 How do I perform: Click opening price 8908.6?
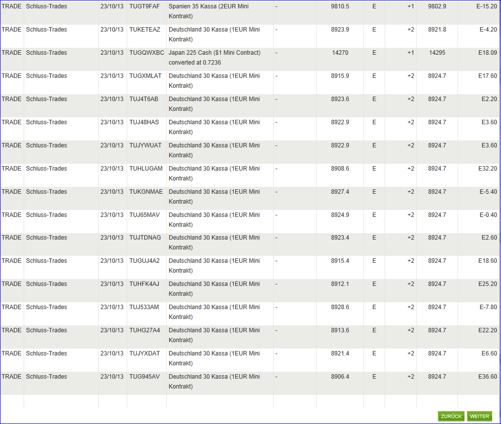coord(340,169)
